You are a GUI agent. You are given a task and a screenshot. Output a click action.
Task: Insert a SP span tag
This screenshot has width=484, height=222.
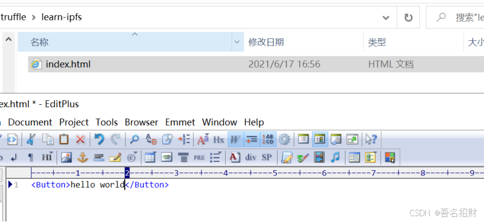[x=266, y=157]
